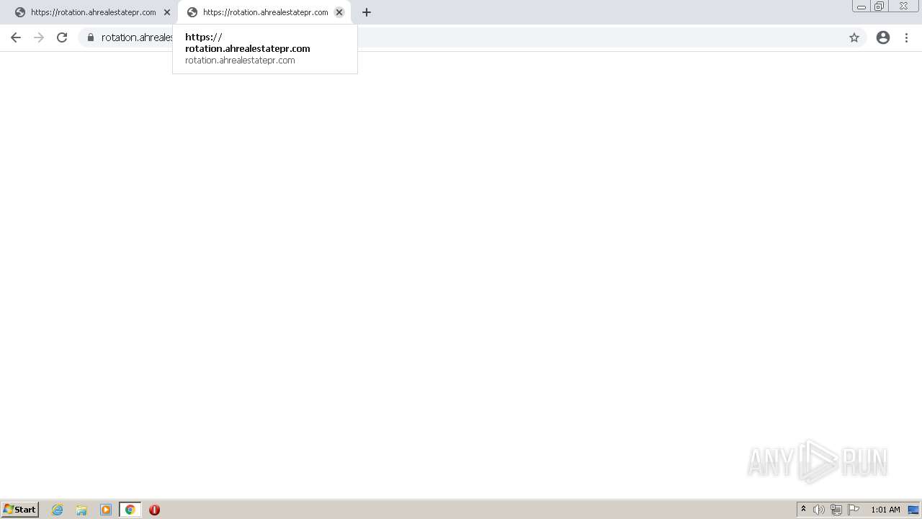Click the globe favicon on the second tab

click(192, 12)
